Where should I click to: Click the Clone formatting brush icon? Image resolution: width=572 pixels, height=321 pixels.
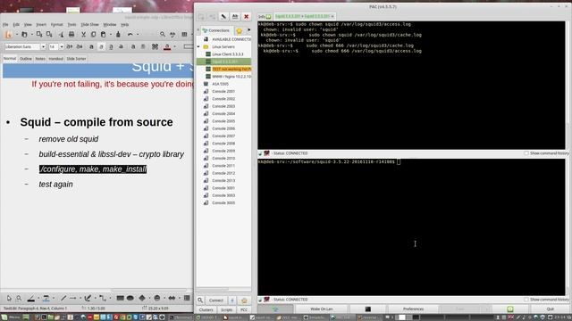(118, 34)
